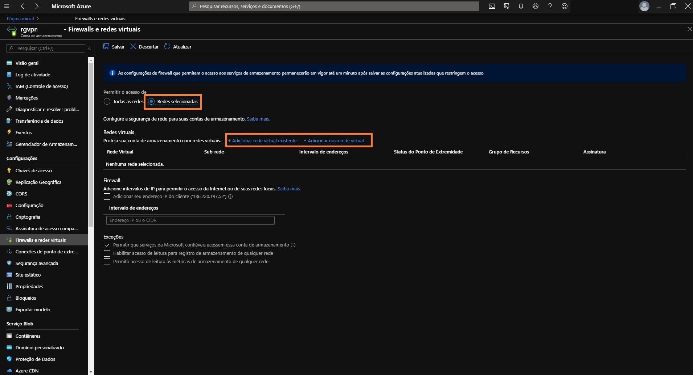
Task: Check Habilitar acesso de leitura para registro
Action: click(107, 253)
